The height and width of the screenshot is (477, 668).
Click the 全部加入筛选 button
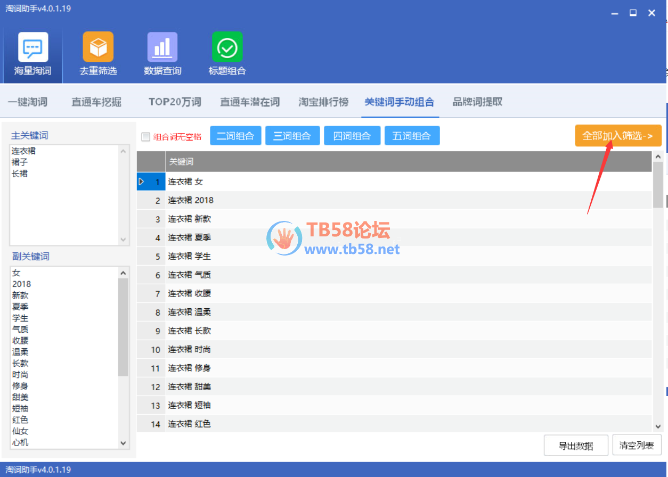[x=618, y=136]
